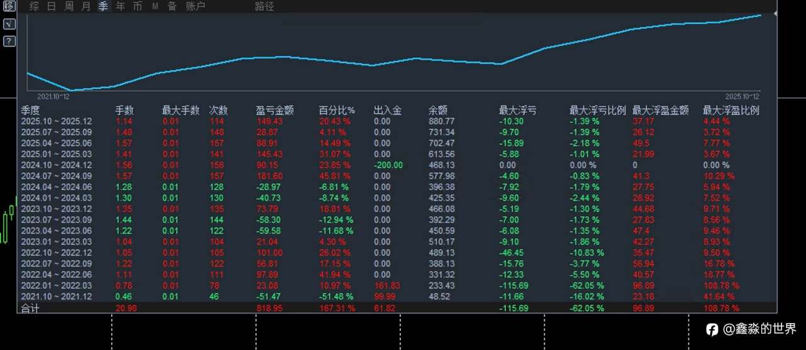Image resolution: width=806 pixels, height=350 pixels.
Task: Click the 盈亏金额 column header
Action: [275, 110]
